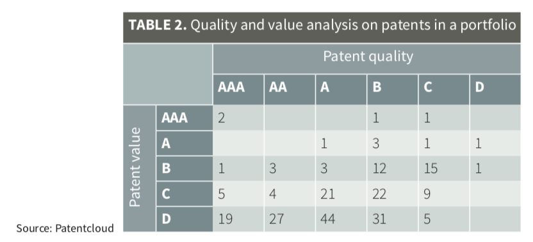Click the 'Source: Patentcloud' caption
The image size is (533, 242).
(65, 228)
